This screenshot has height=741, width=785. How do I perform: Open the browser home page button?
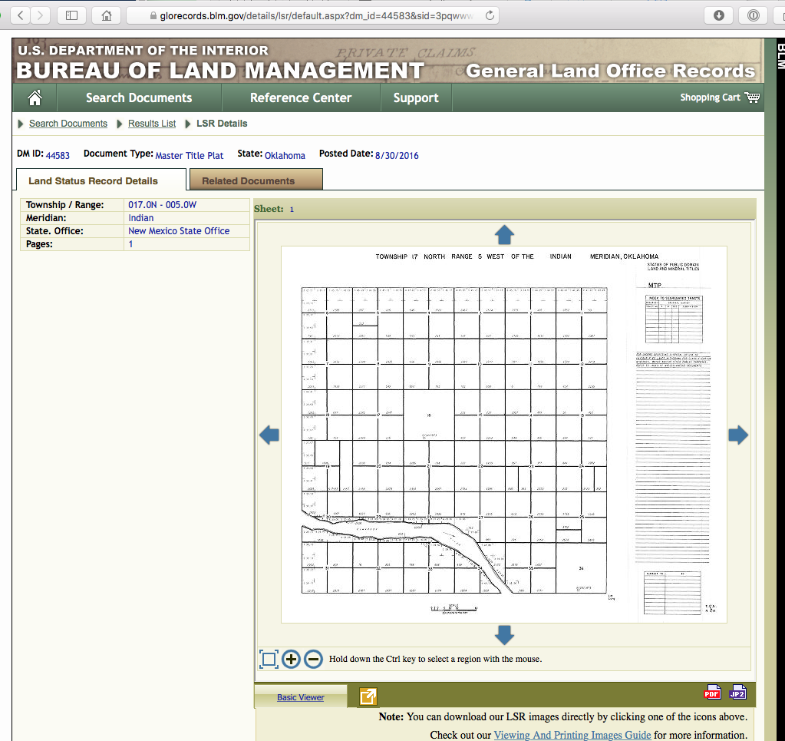106,15
